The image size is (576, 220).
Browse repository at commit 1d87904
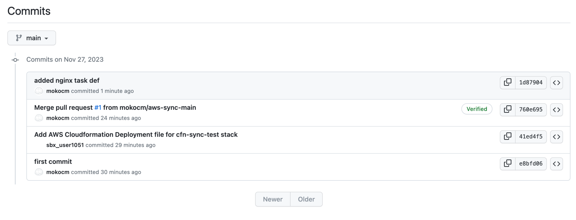tap(556, 82)
